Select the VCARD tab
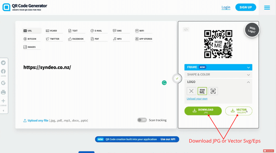The width and height of the screenshot is (276, 153). [x=54, y=31]
